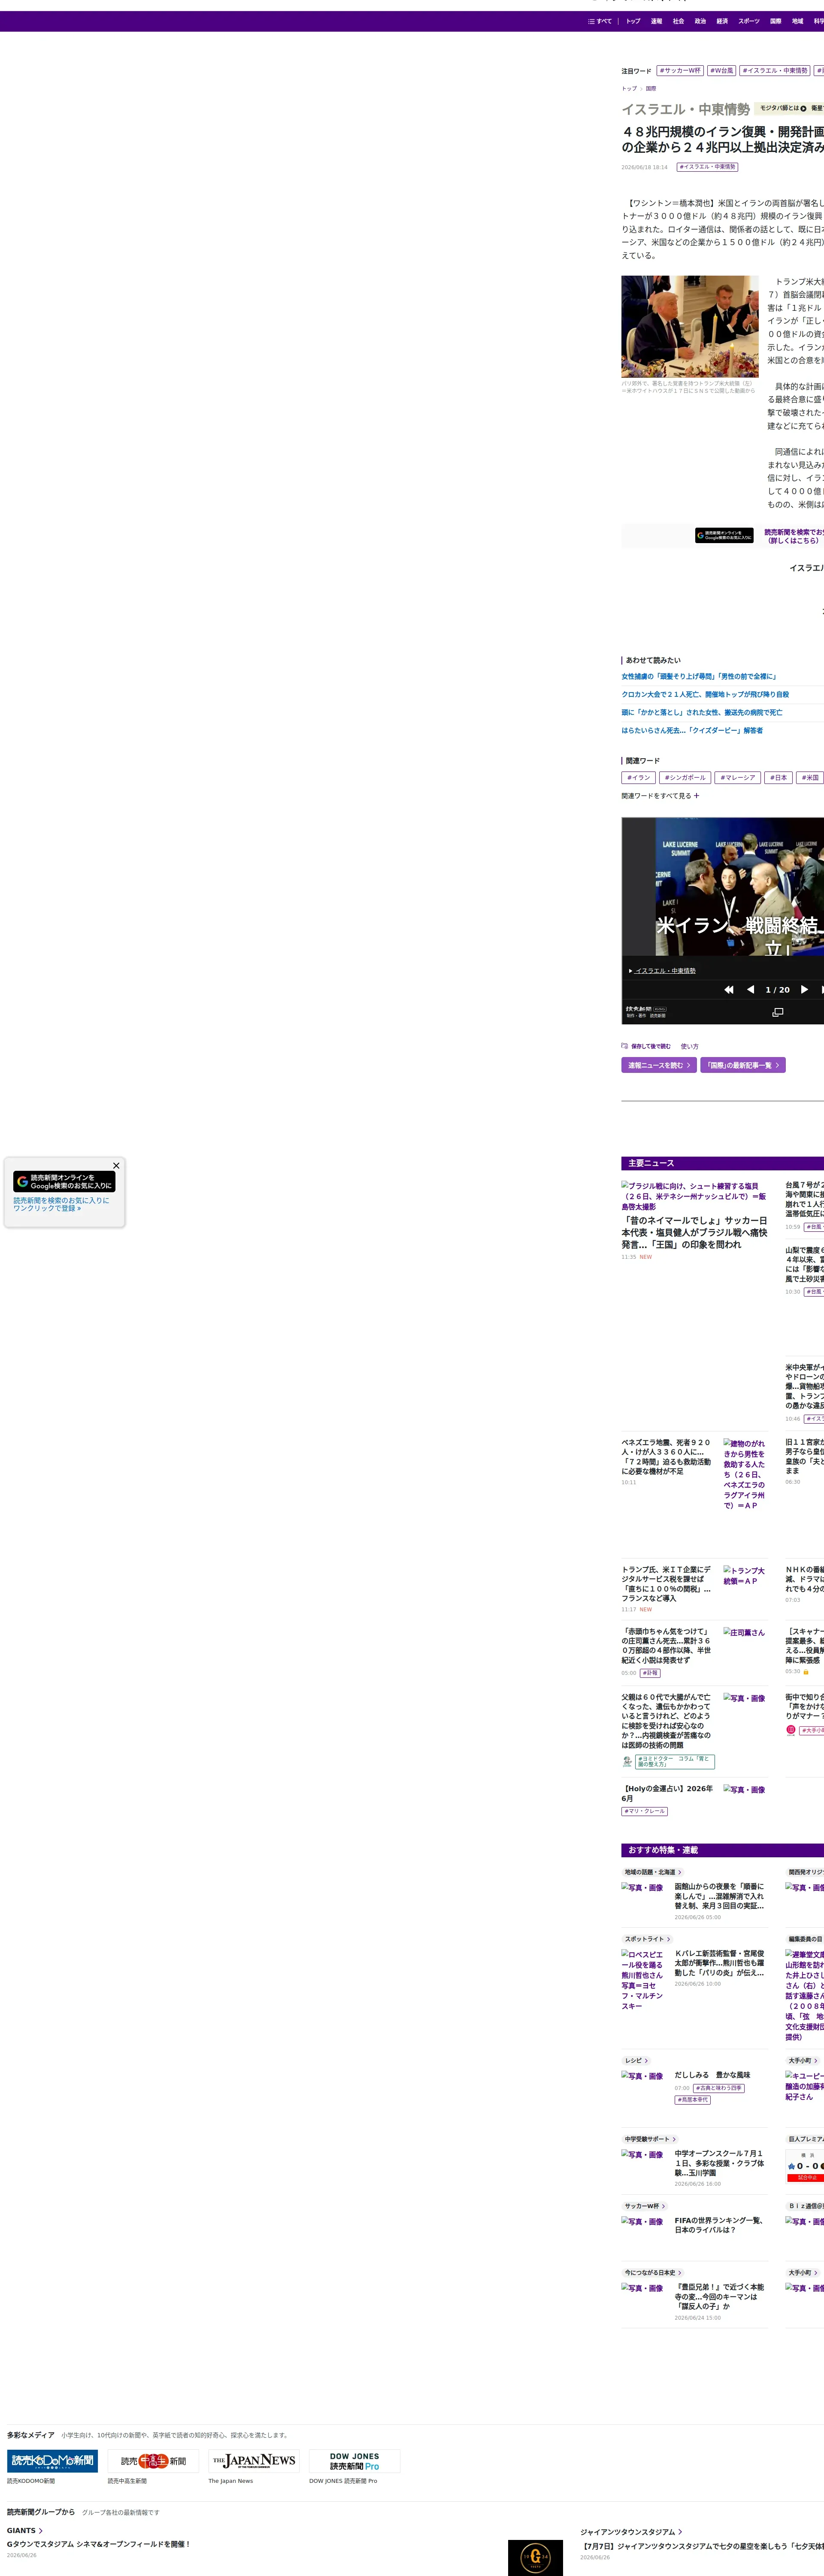Click the 「国際」の最新記事一覧 button

(743, 1065)
